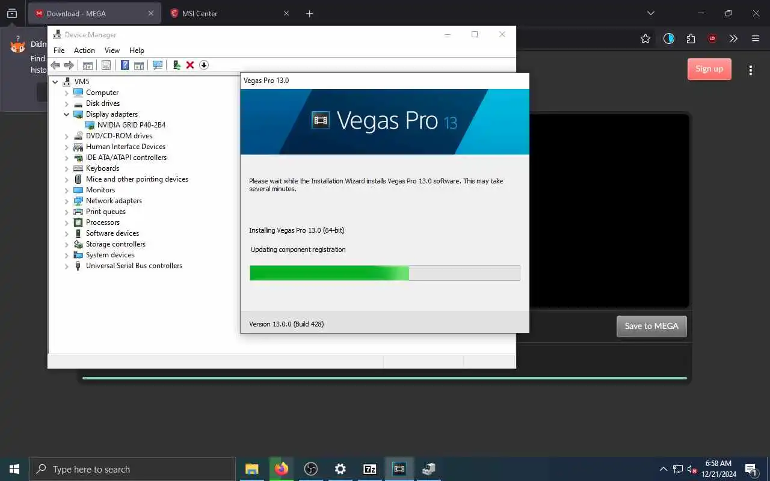Close the MSI Center tab
The width and height of the screenshot is (770, 481).
point(286,13)
